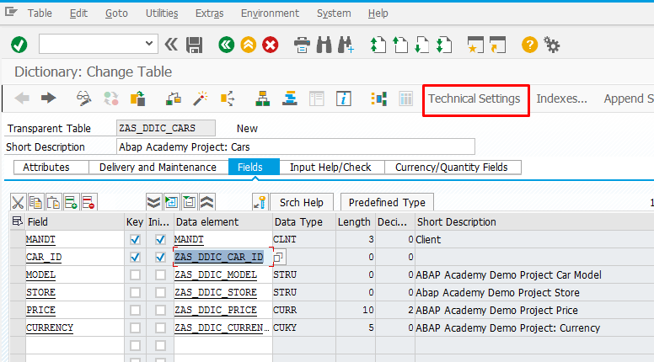This screenshot has height=362, width=654.
Task: Click the Technical Settings button
Action: 474,98
